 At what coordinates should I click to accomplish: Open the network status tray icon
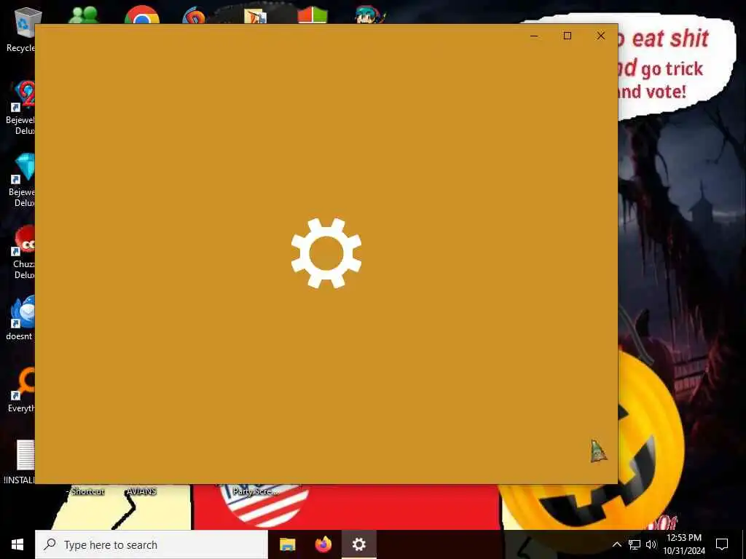635,544
